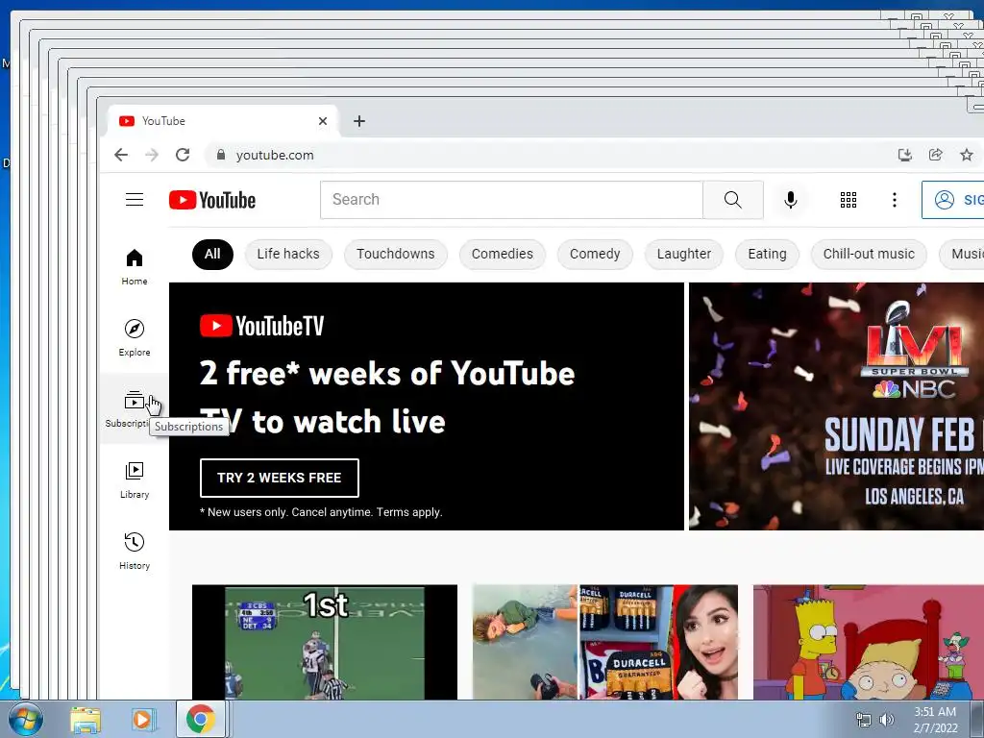Select the Life hacks chip

click(x=288, y=254)
